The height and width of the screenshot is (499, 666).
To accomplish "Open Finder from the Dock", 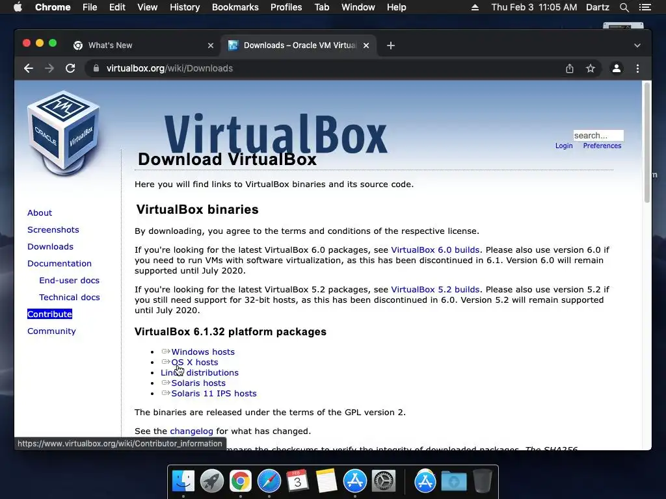I will click(x=183, y=481).
